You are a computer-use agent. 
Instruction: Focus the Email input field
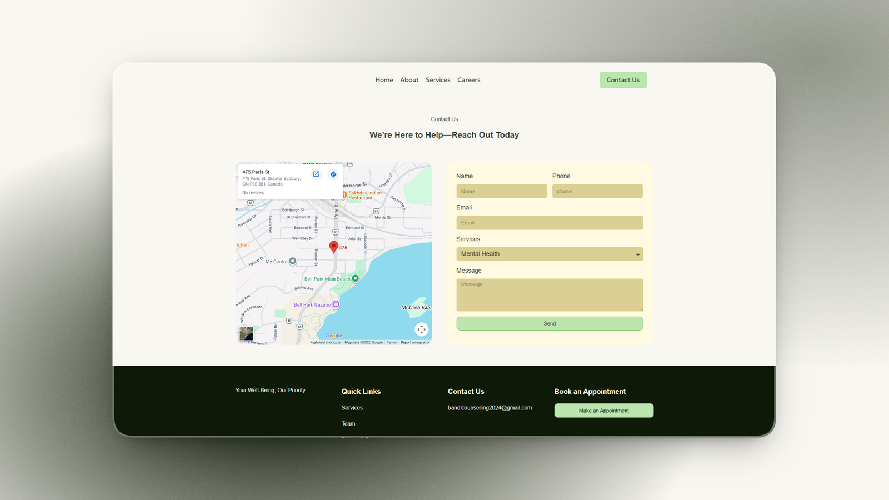(549, 223)
